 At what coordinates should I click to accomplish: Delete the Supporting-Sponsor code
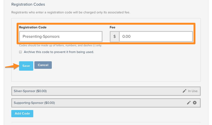pos(195,103)
